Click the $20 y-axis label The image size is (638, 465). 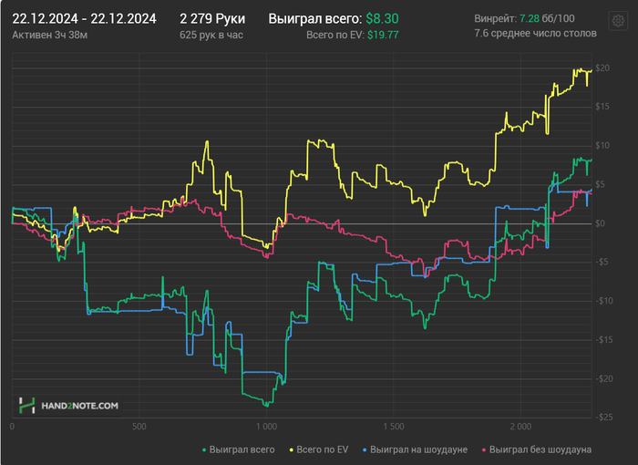(x=602, y=68)
